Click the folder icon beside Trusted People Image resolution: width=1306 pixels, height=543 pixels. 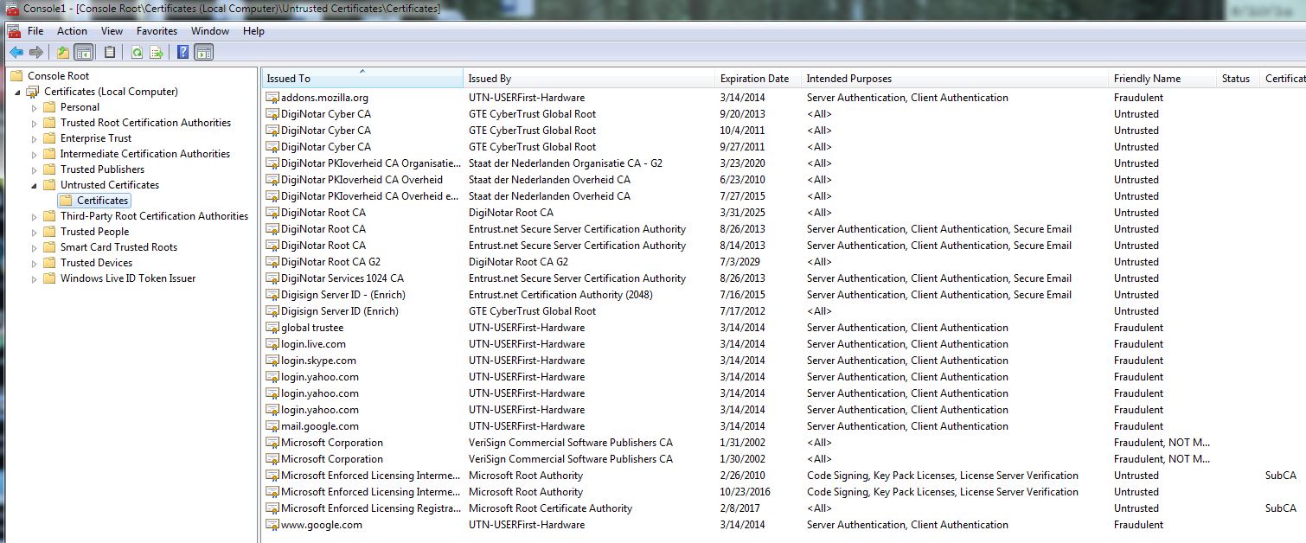click(x=49, y=232)
